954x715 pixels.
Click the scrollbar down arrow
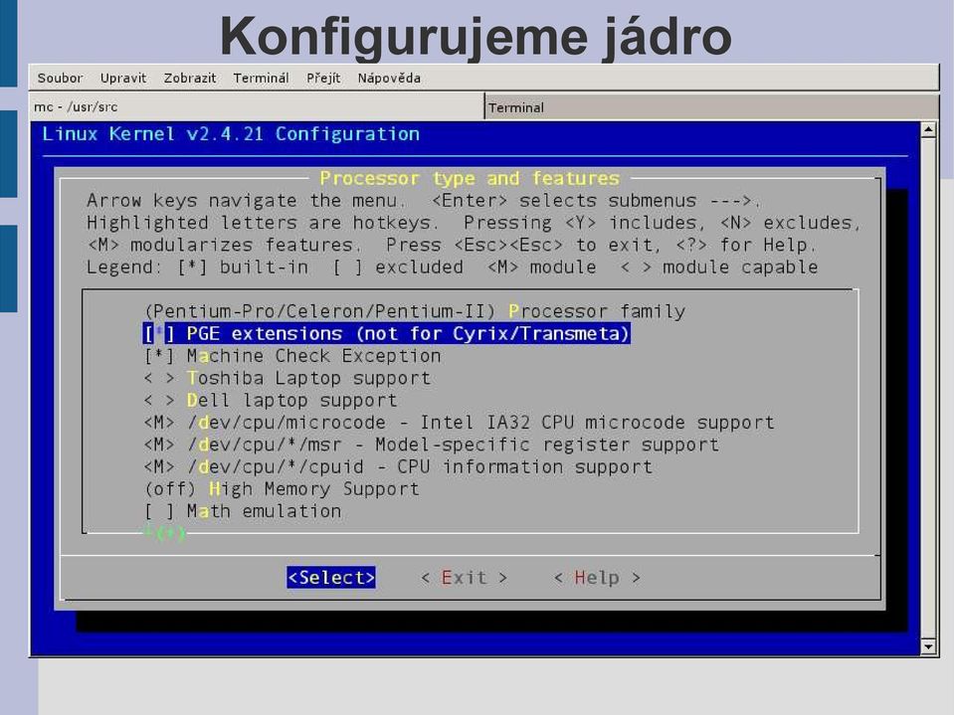click(928, 647)
